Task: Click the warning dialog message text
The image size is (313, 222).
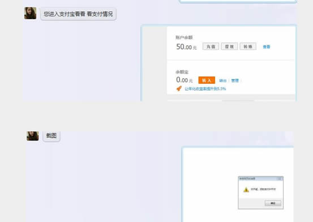Action: click(x=263, y=189)
